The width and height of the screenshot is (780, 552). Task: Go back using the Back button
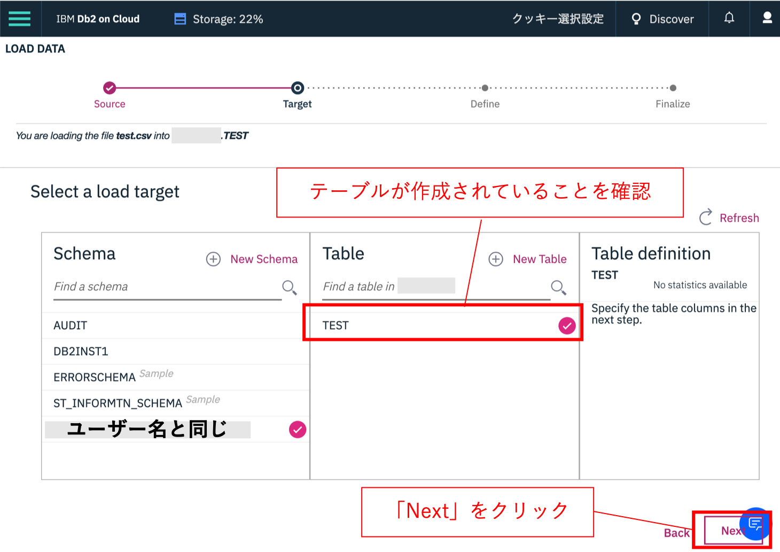pyautogui.click(x=676, y=532)
